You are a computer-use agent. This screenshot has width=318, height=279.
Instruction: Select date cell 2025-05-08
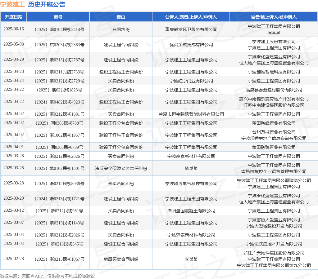click(x=14, y=44)
